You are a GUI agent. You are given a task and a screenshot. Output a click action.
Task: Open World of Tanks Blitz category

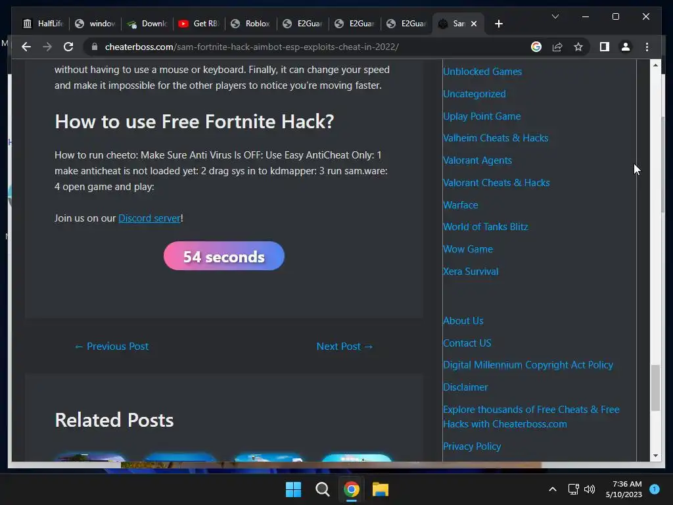(x=486, y=227)
